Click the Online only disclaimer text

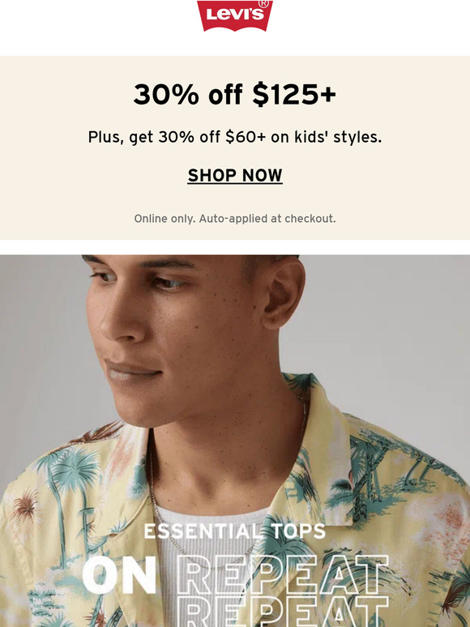[x=235, y=219]
